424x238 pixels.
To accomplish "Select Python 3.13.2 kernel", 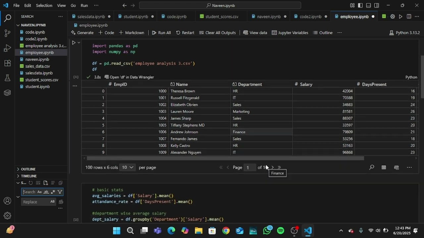I will coord(404,33).
